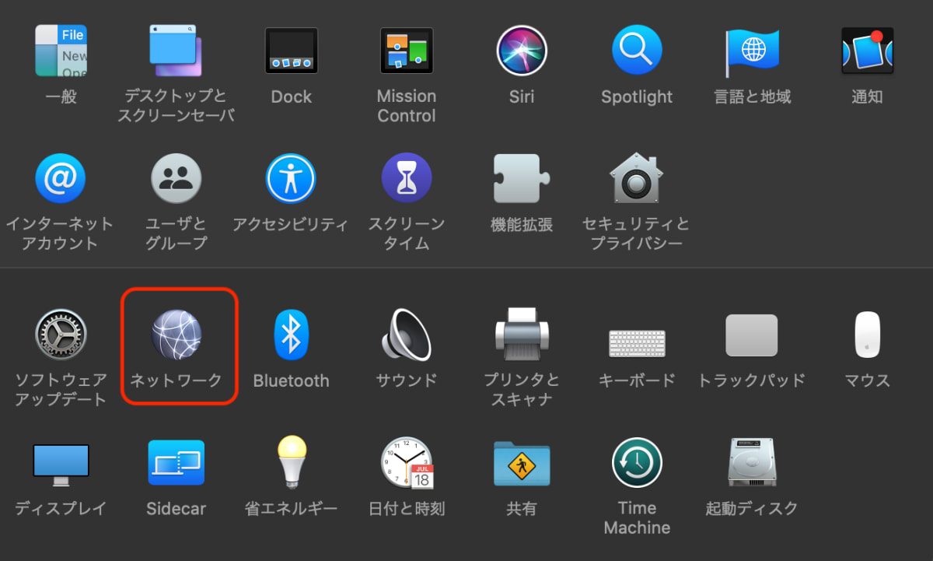Open 起動ディスク (Startup Disk) settings
This screenshot has height=561, width=933.
(x=752, y=462)
